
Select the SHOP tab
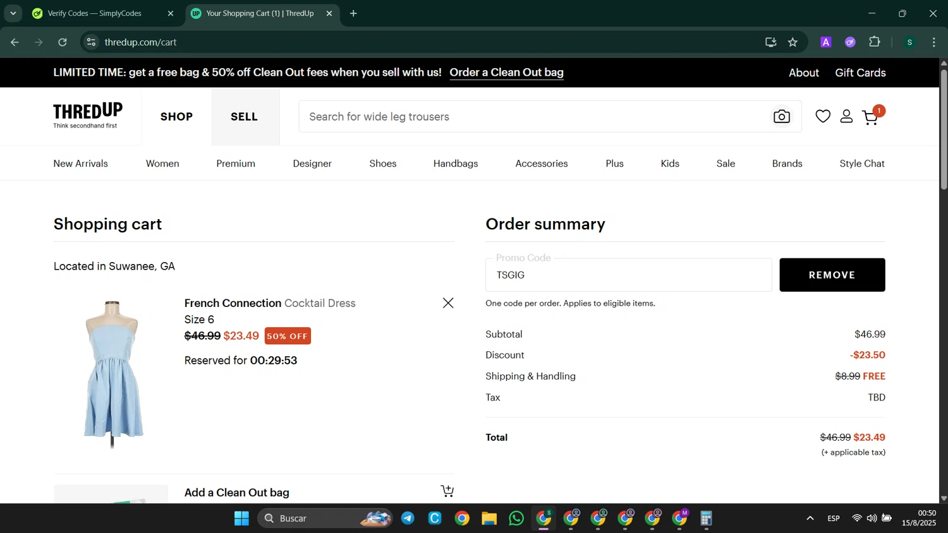tap(176, 117)
